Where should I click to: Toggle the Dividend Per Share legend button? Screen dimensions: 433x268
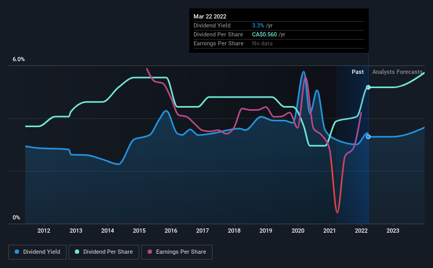(x=104, y=252)
